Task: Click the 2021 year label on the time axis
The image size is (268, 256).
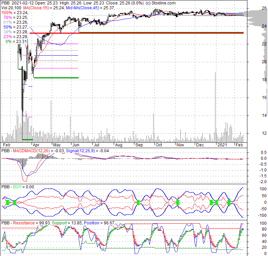Action: click(x=222, y=145)
